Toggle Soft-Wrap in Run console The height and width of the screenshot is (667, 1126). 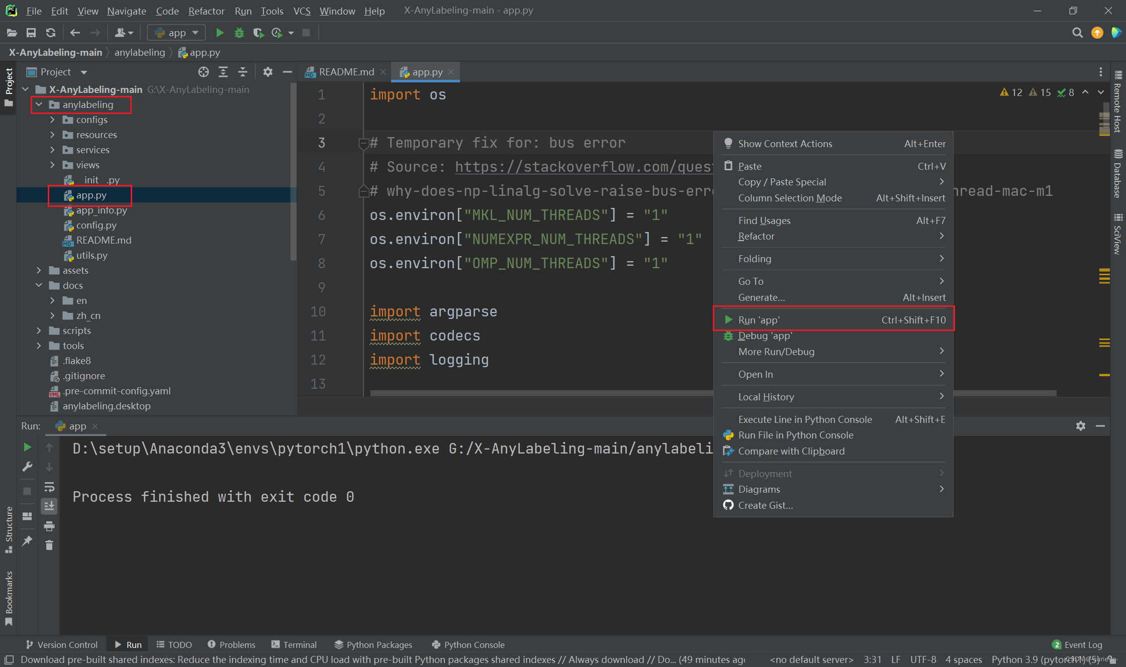49,487
